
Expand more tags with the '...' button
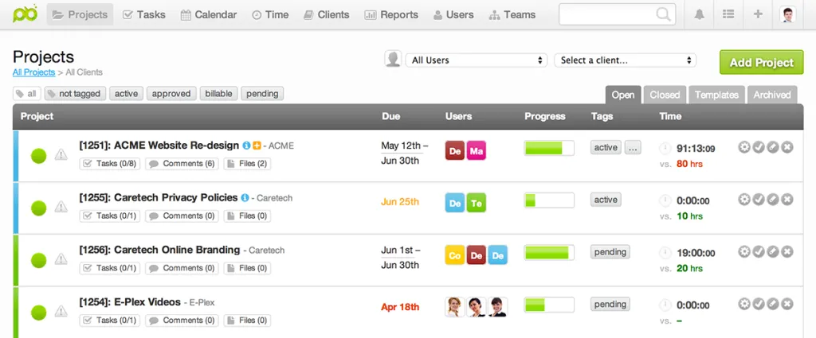[x=633, y=147]
